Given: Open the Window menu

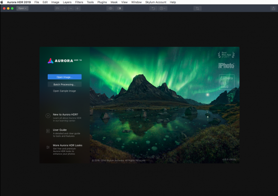Looking at the screenshot, I should pyautogui.click(x=136, y=2).
